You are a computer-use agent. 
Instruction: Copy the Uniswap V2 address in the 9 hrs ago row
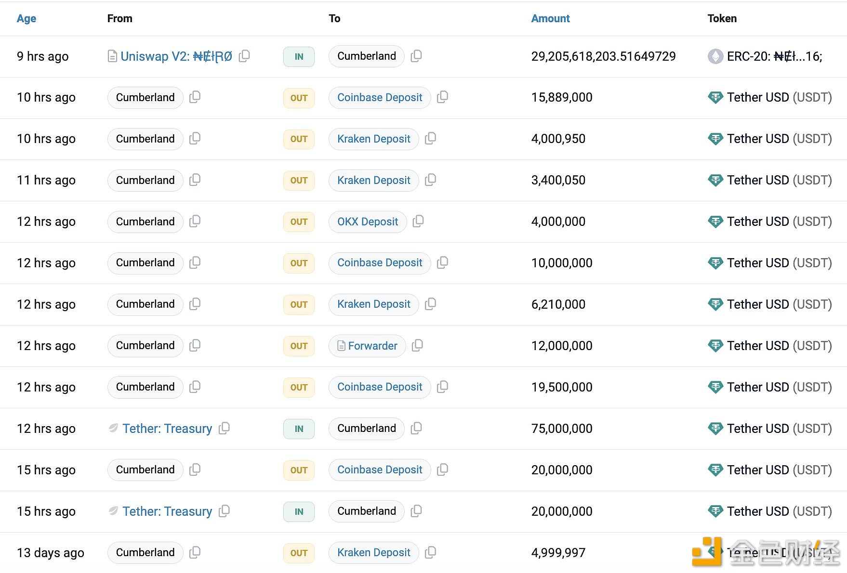tap(244, 56)
